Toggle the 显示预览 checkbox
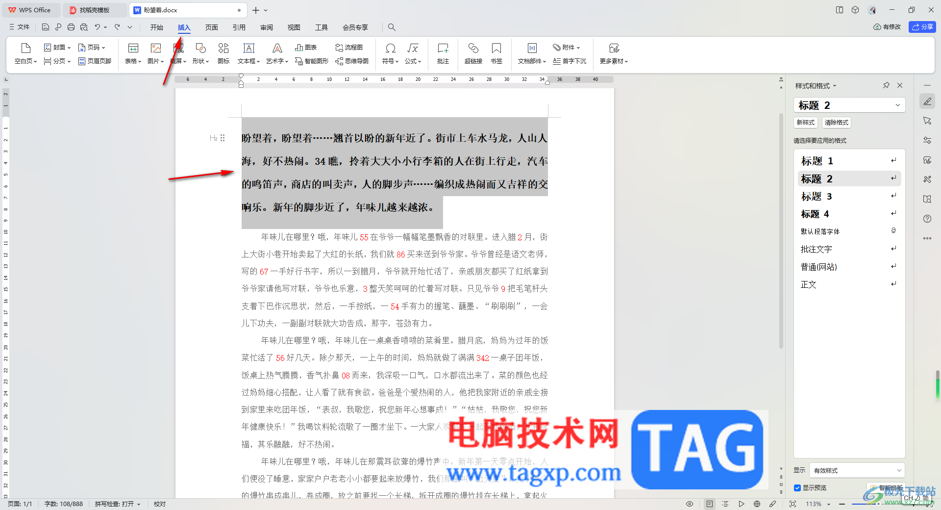Image resolution: width=941 pixels, height=510 pixels. (797, 488)
